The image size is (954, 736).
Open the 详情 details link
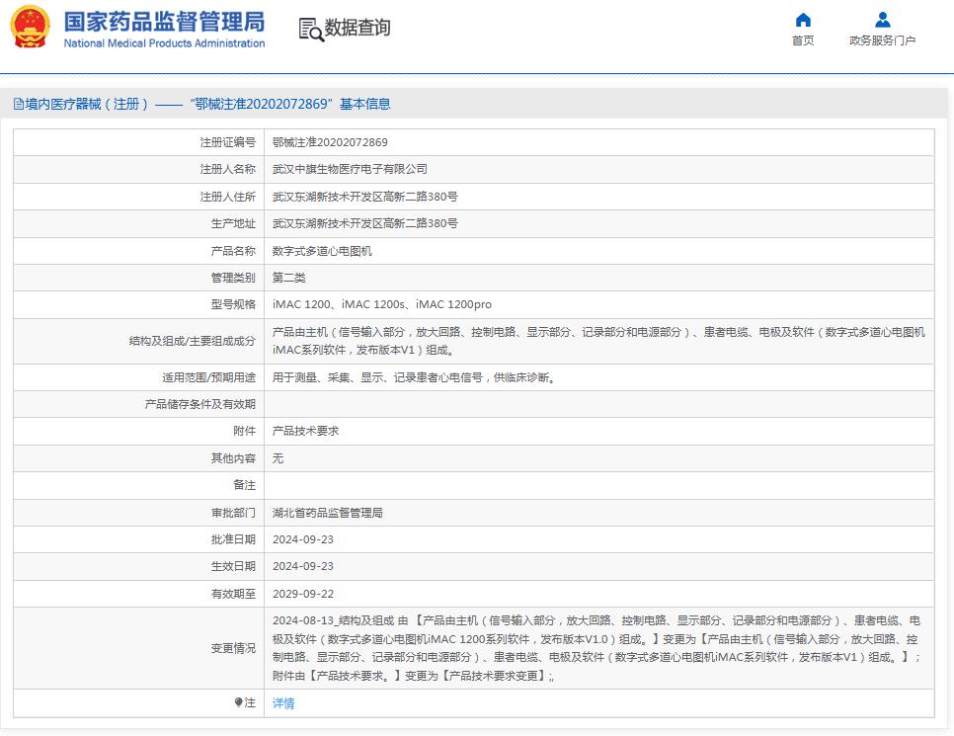click(281, 702)
